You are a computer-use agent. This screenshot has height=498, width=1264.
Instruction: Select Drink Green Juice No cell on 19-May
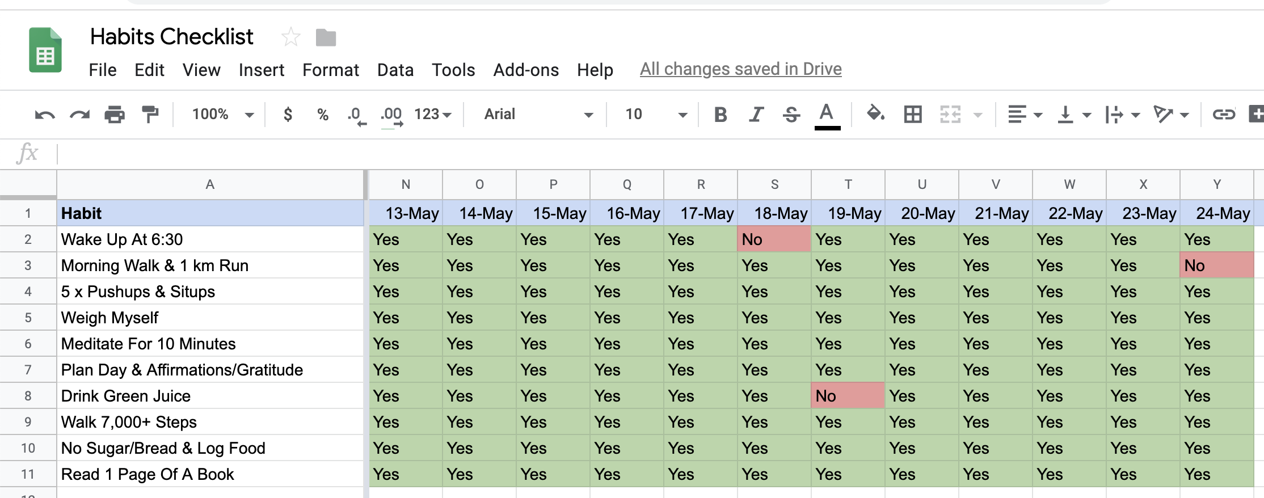848,396
